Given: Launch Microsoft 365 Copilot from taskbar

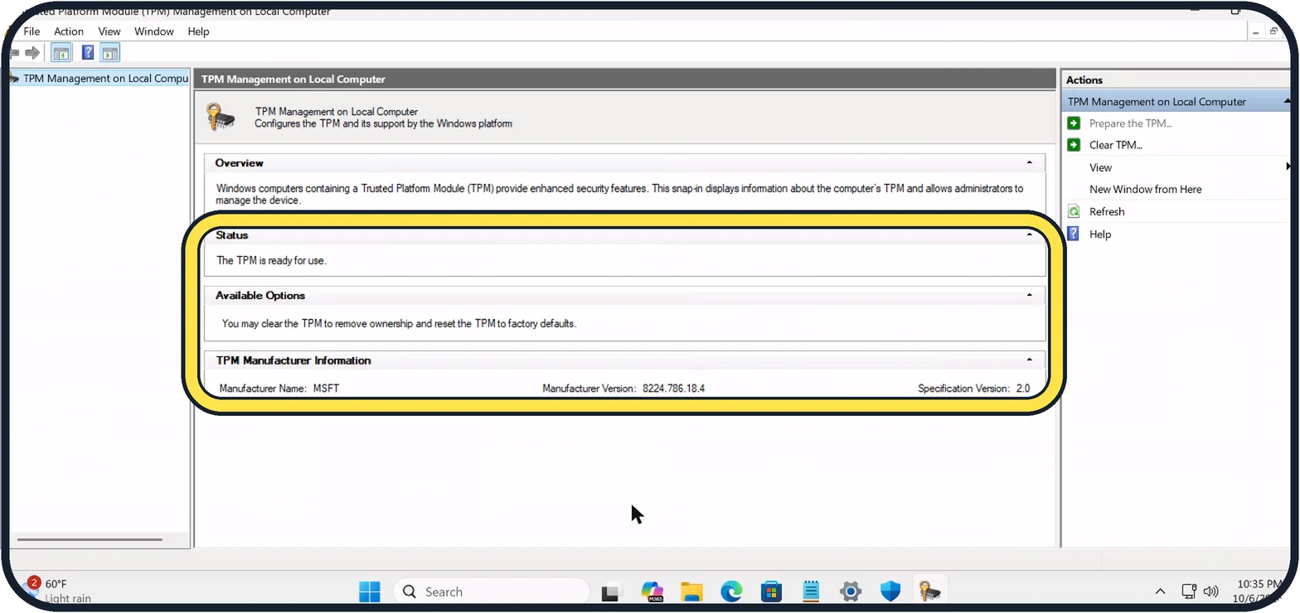Looking at the screenshot, I should 652,591.
